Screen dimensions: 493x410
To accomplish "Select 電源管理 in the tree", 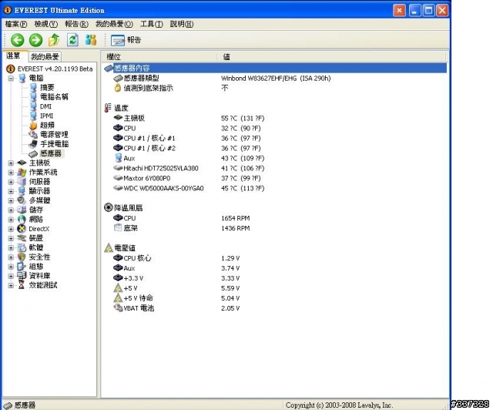I will tap(54, 135).
